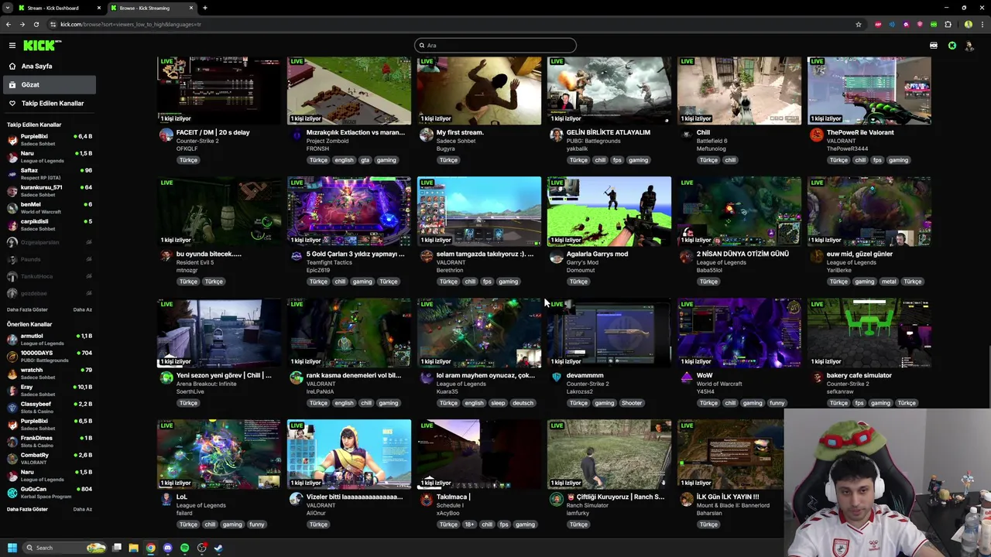The width and height of the screenshot is (991, 557).
Task: Open 'Vizeler bitti' VALORANT stream thumbnail
Action: click(349, 454)
